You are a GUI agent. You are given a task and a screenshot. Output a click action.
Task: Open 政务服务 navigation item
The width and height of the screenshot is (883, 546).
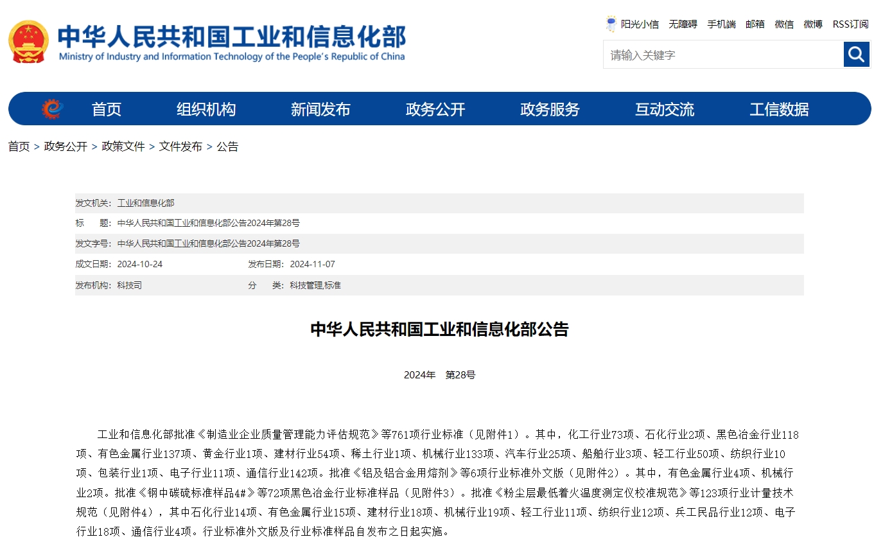(x=550, y=109)
